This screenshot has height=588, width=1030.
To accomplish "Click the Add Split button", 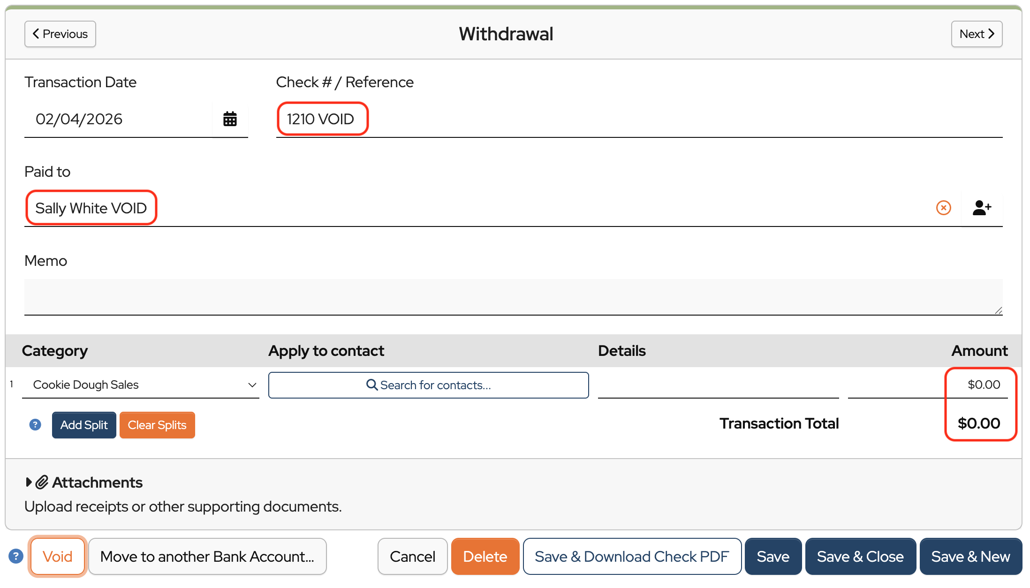I will tap(84, 425).
